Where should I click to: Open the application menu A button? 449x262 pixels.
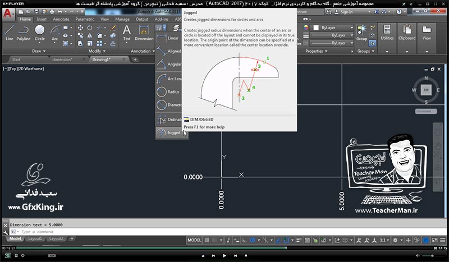[x=8, y=13]
